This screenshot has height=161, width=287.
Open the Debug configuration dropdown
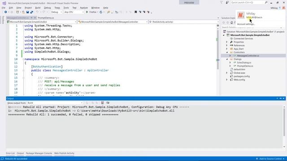point(57,12)
